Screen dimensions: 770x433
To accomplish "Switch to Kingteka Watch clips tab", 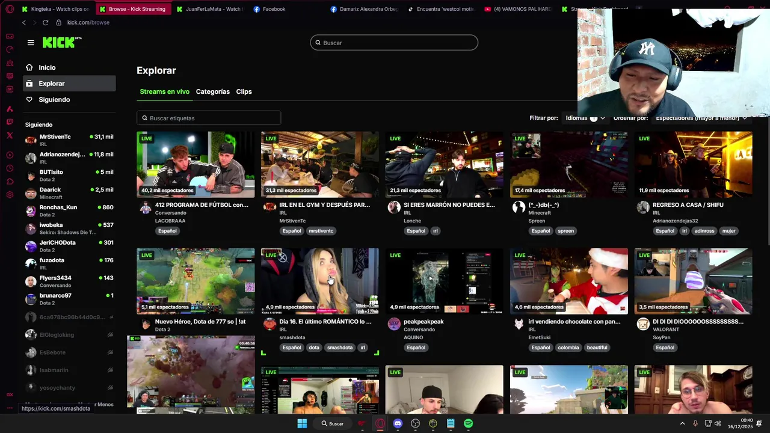I will pyautogui.click(x=55, y=9).
